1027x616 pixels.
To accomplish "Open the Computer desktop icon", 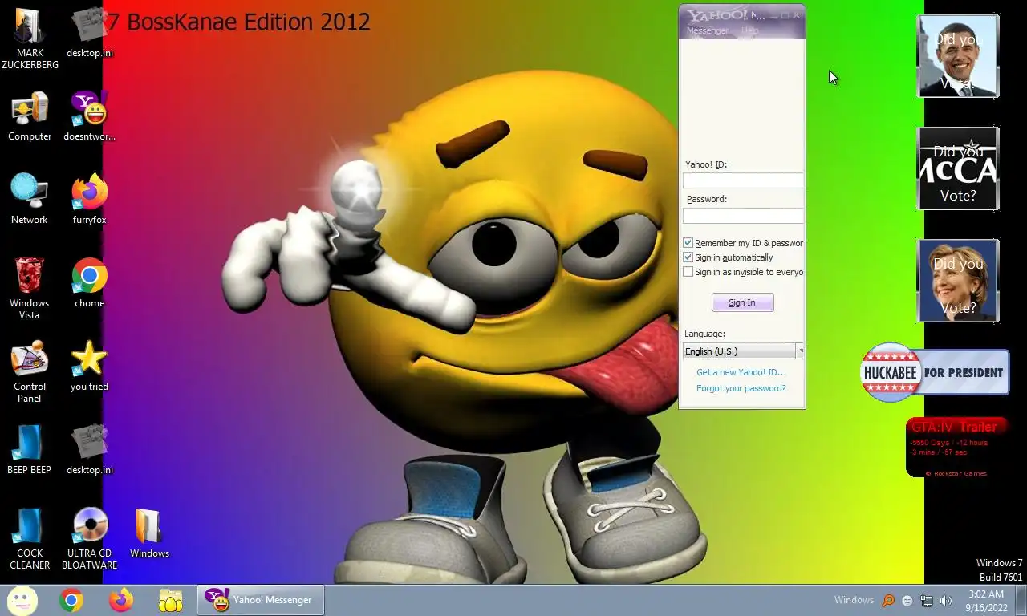I will (30, 116).
